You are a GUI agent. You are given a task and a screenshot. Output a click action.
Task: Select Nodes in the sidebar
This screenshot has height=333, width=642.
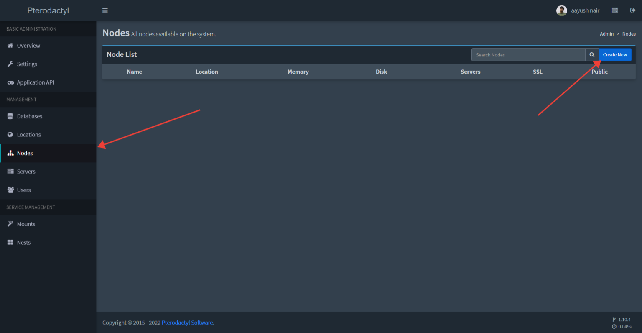click(x=25, y=153)
